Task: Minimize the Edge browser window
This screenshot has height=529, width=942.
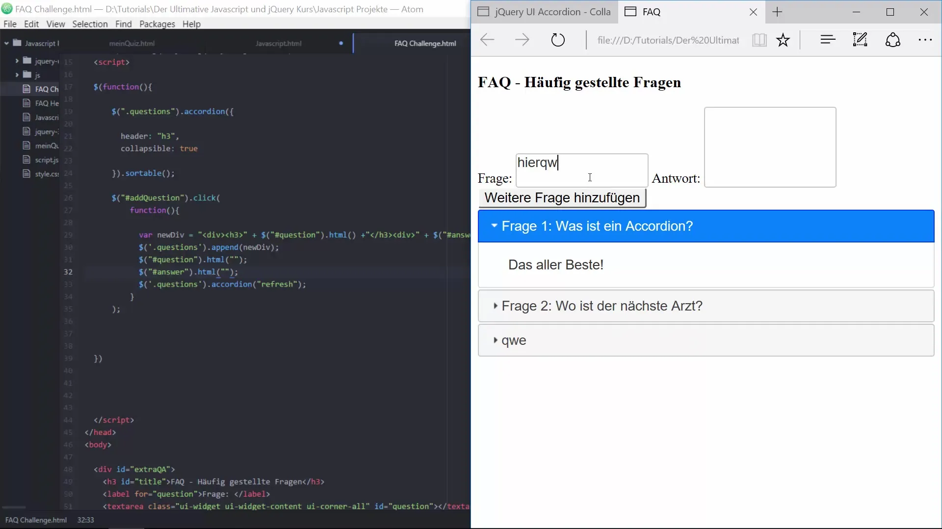Action: 857,12
